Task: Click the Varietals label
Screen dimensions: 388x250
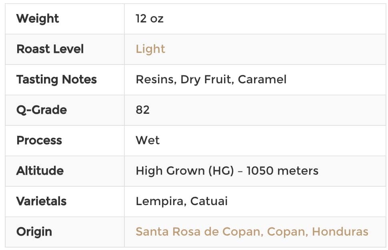Action: pyautogui.click(x=41, y=201)
